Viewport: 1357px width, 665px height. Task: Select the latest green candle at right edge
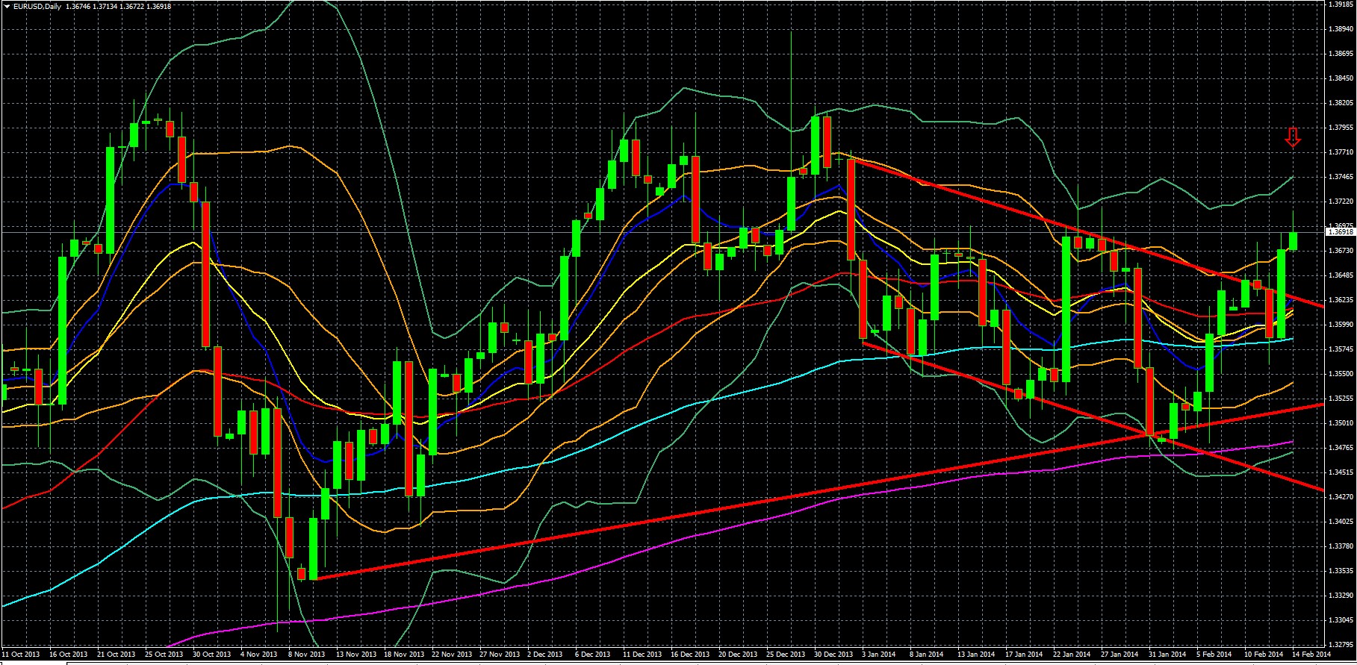pyautogui.click(x=1293, y=241)
